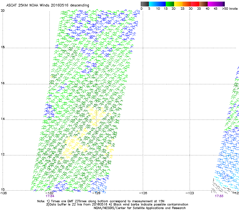
Task: Click the "5" color bar label
Action: 149,9
